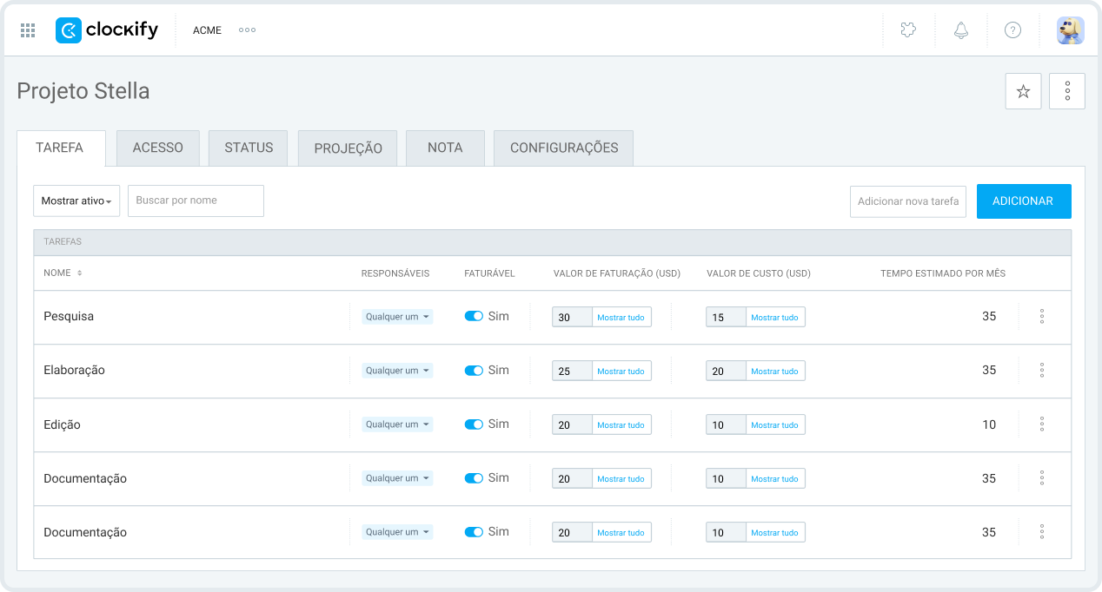This screenshot has height=592, width=1102.
Task: Open the puzzle-piece integrations icon
Action: 908,30
